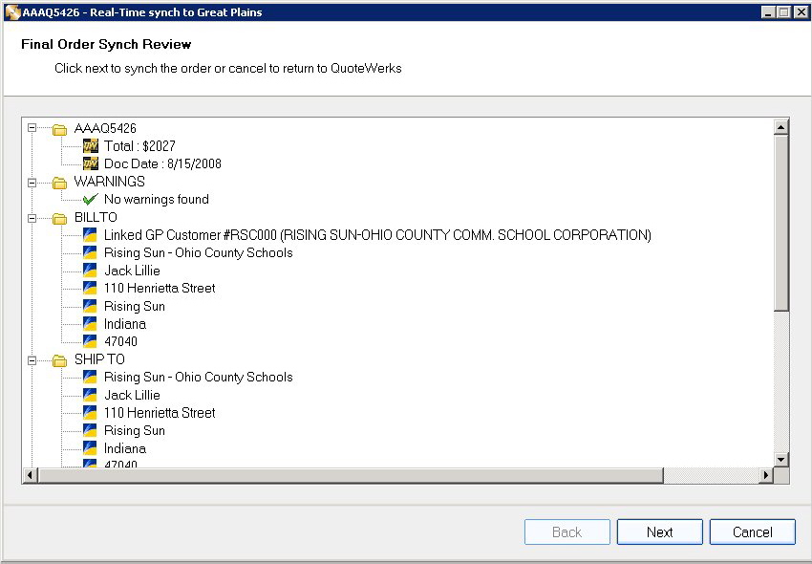Click the icon beside Linked GP Customer #RSC000
The width and height of the screenshot is (812, 564).
coord(90,235)
